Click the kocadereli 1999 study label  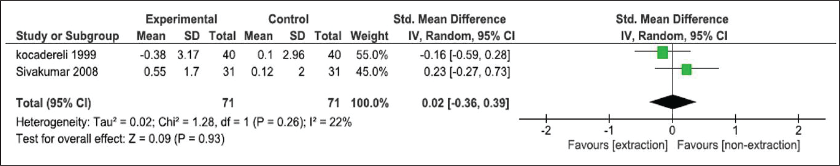pos(56,55)
